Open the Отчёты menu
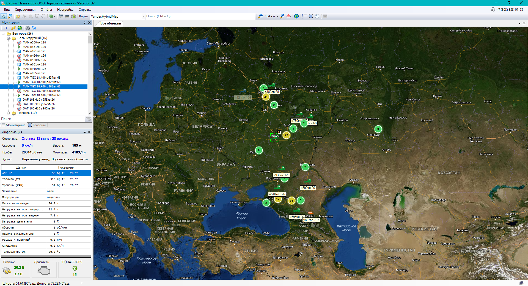The image size is (528, 286). pos(46,10)
